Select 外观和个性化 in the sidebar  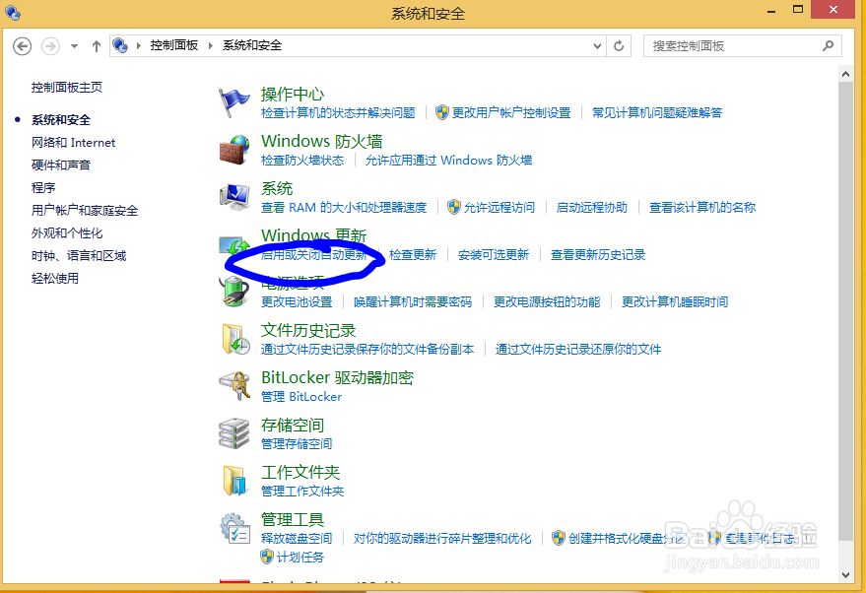(67, 233)
